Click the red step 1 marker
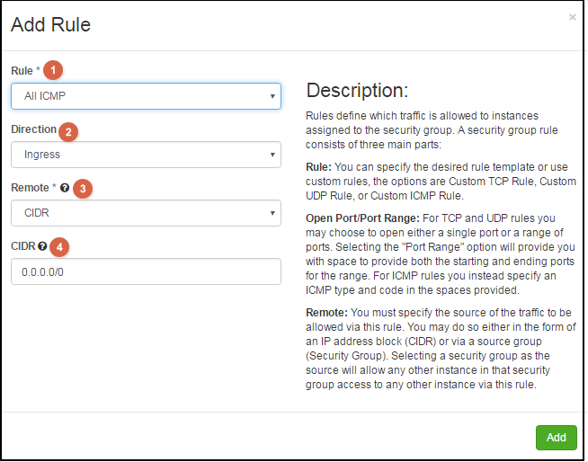This screenshot has width=588, height=462. tap(53, 70)
